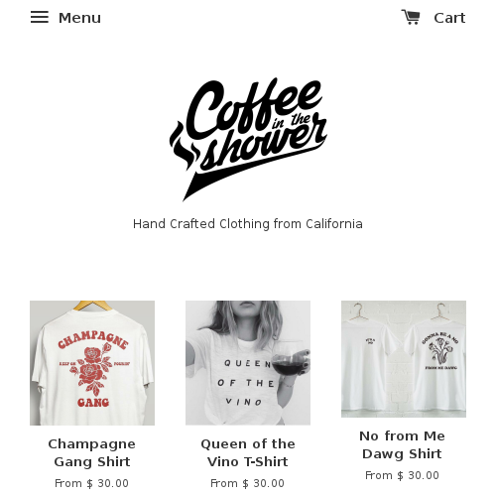Viewport: 496px width, 496px height.
Task: Click the Coffee in the Shower logo
Action: (248, 139)
